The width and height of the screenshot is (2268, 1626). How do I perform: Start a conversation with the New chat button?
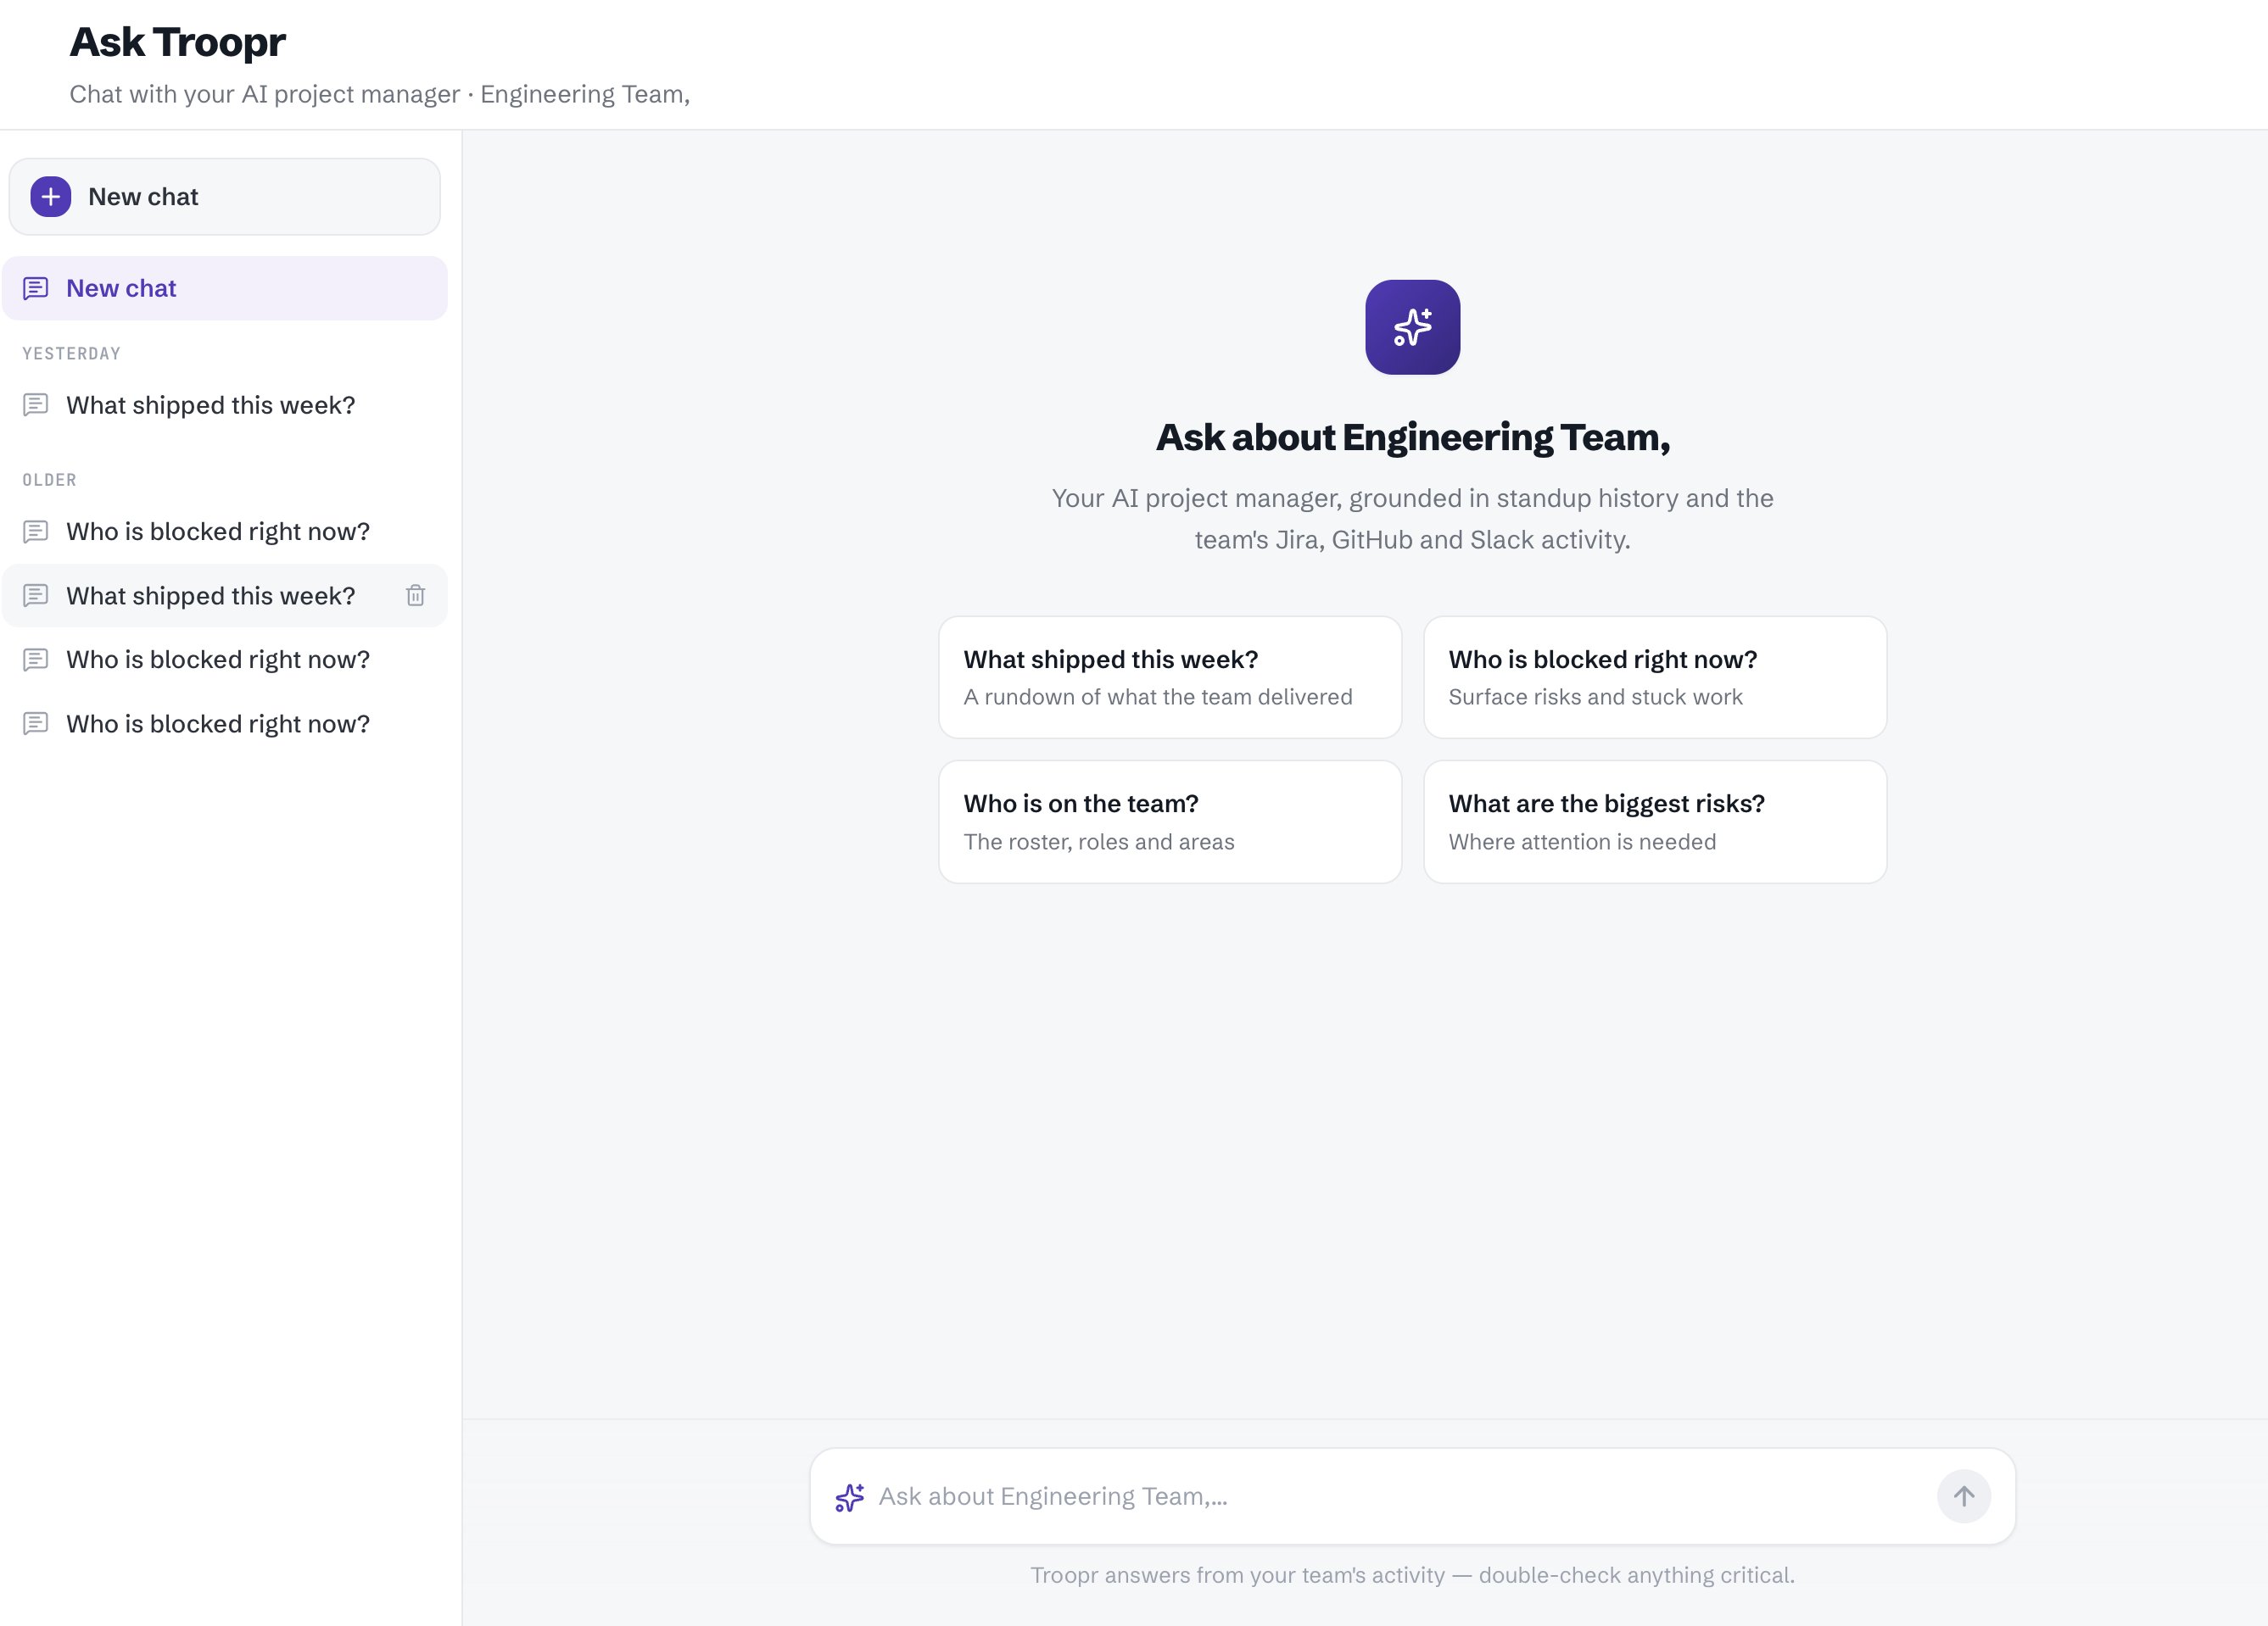[225, 197]
